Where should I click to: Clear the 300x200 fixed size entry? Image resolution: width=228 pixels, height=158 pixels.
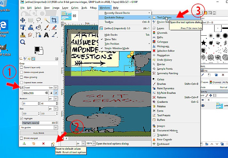tap(46, 93)
